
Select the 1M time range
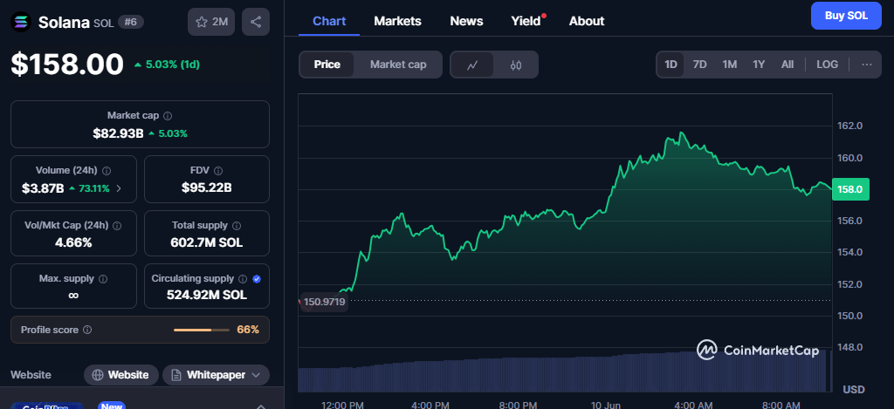coord(729,65)
